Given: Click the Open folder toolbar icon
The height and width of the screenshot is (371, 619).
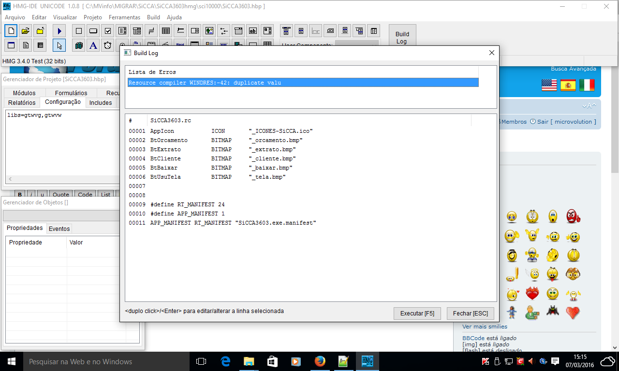Looking at the screenshot, I should (x=26, y=31).
